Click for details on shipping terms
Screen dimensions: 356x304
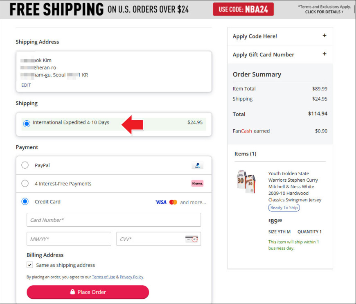[324, 12]
